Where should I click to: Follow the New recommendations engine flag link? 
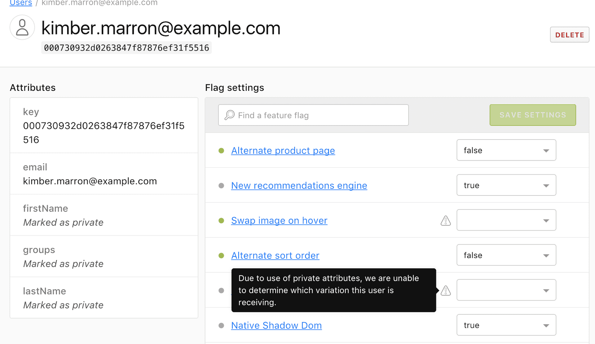tap(298, 186)
